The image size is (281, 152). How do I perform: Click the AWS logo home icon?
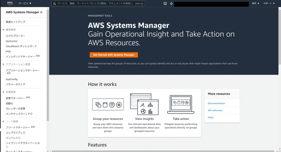coord(10,3)
